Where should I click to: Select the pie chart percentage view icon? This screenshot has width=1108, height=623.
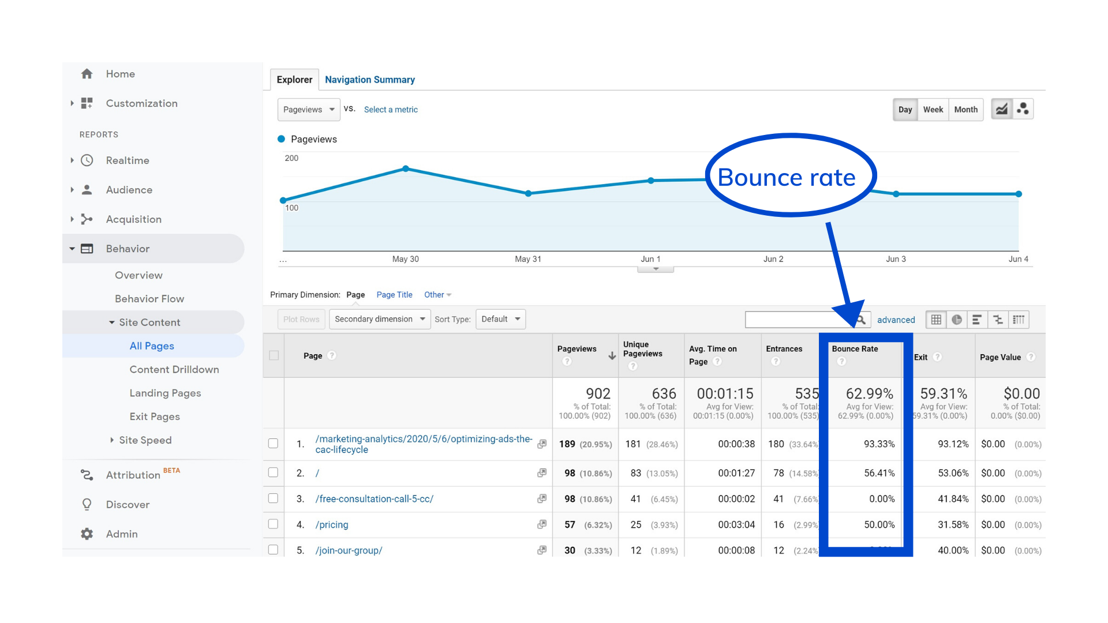tap(957, 320)
